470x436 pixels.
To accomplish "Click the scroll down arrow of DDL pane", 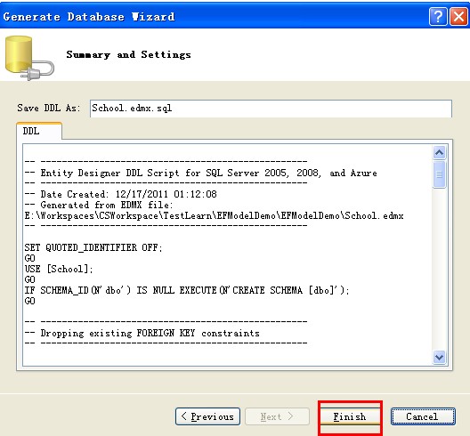I will (439, 357).
